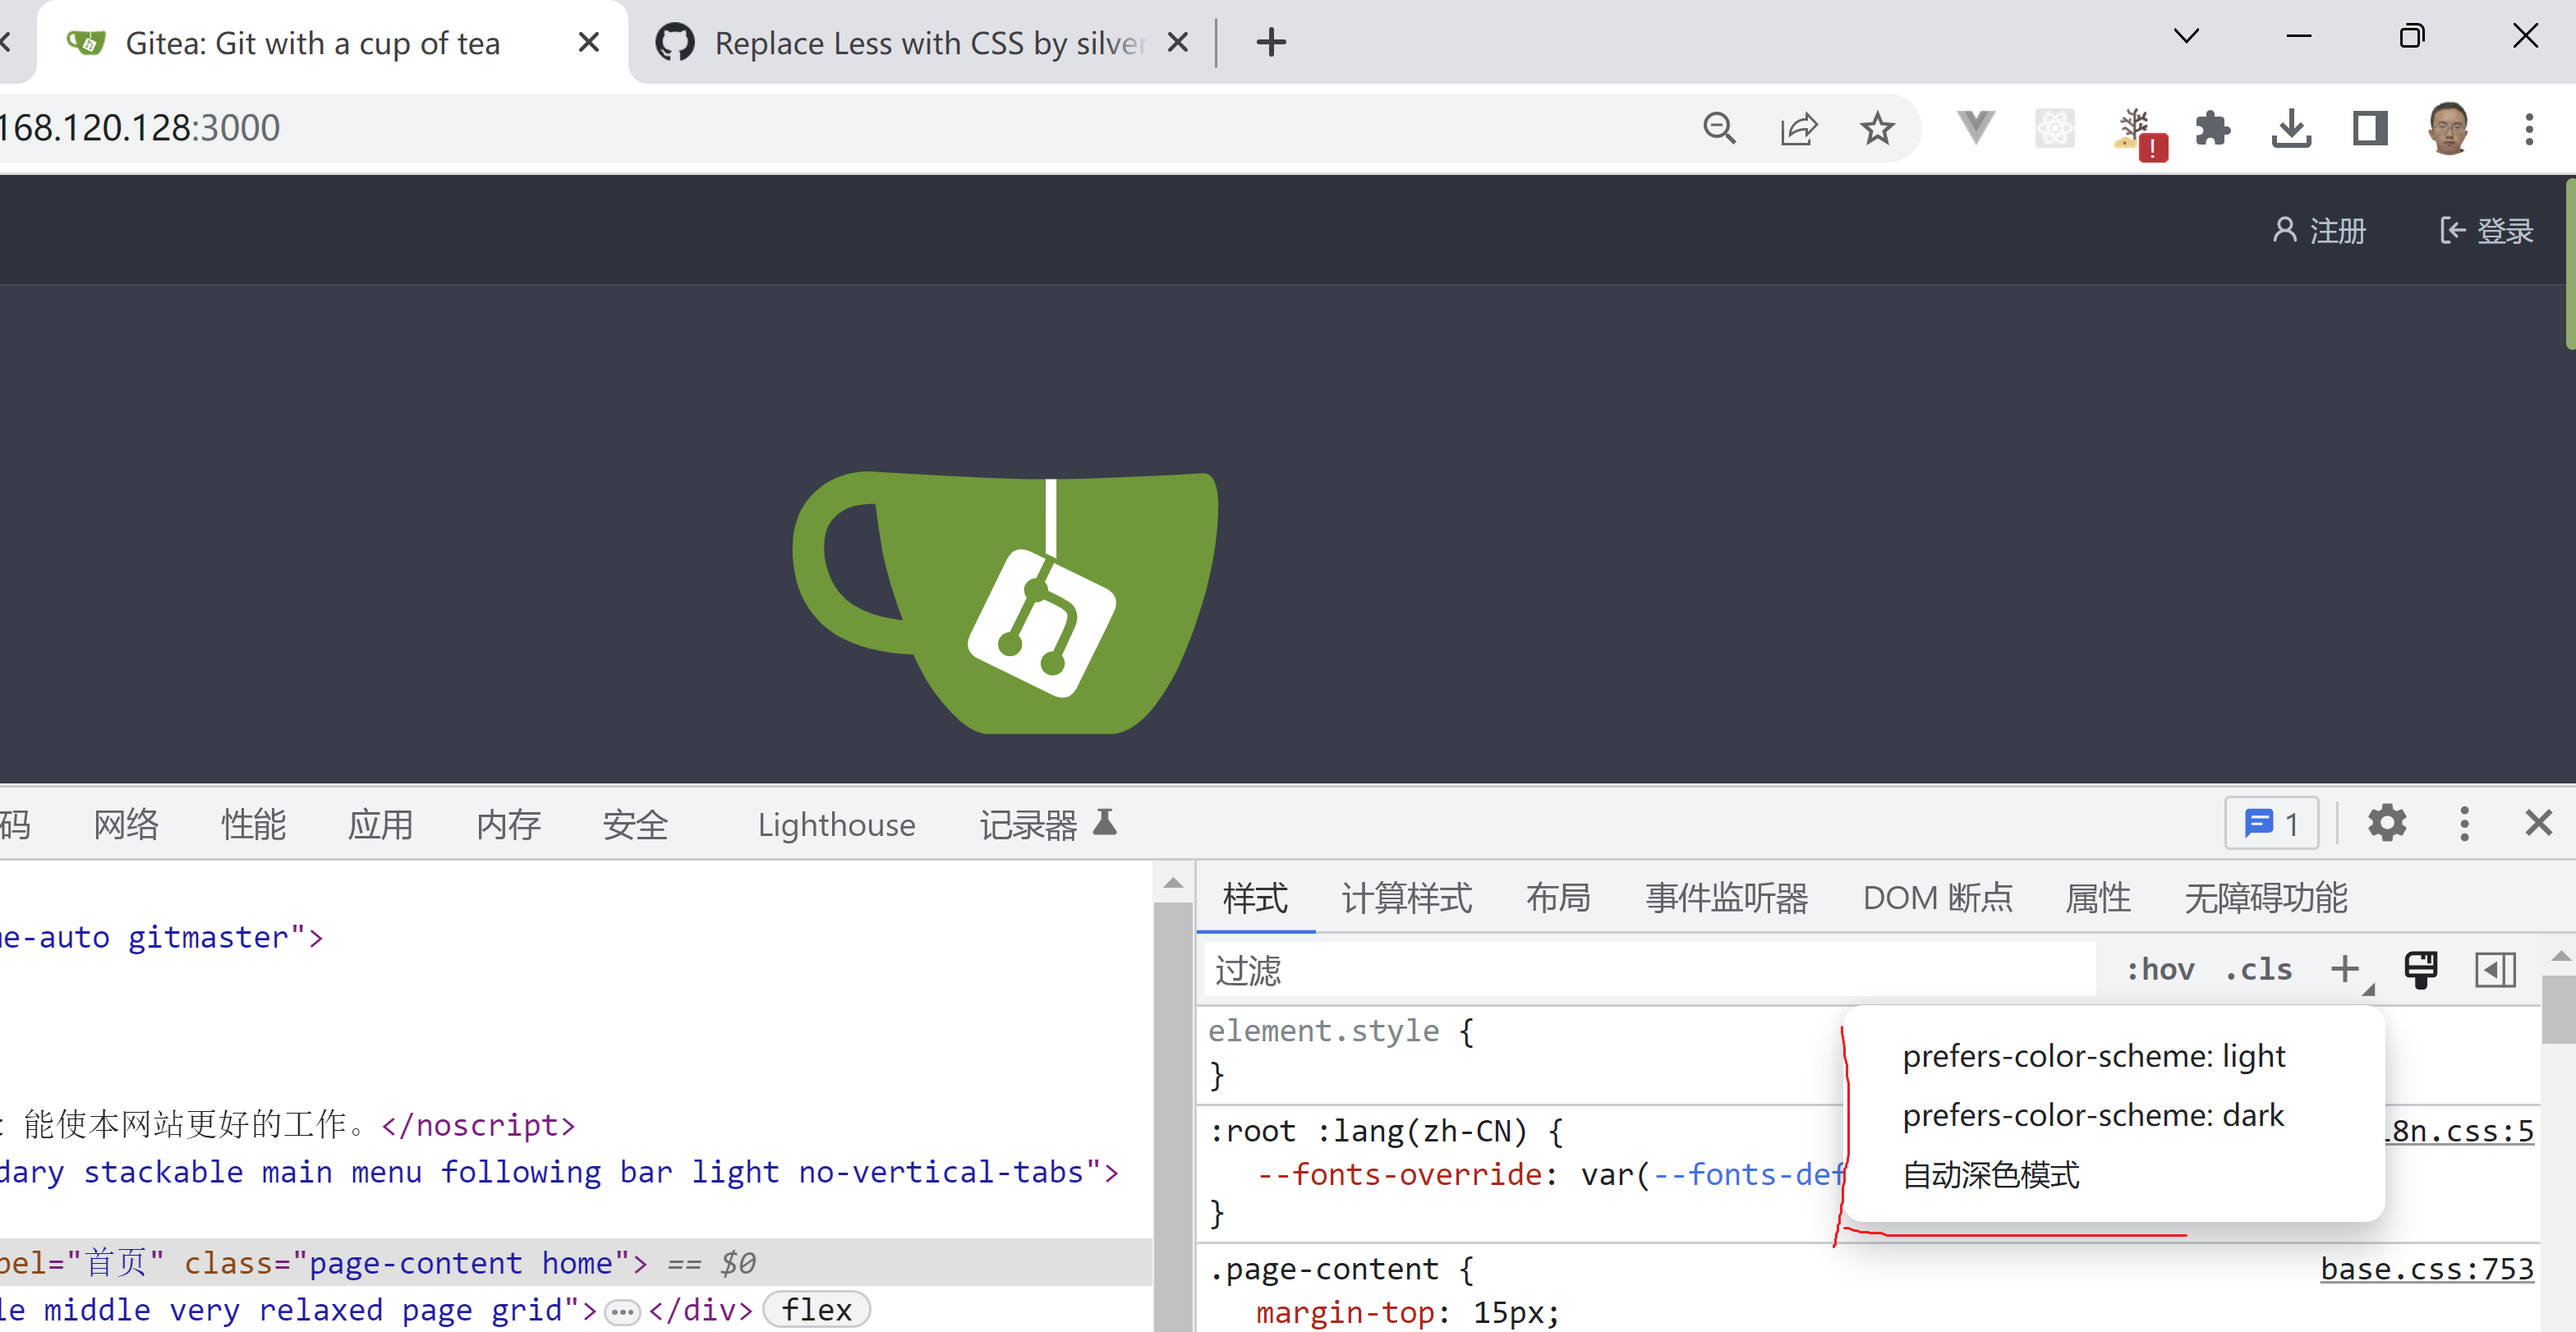This screenshot has height=1332, width=2576.
Task: Open the Chrome three-dot menu
Action: (2529, 128)
